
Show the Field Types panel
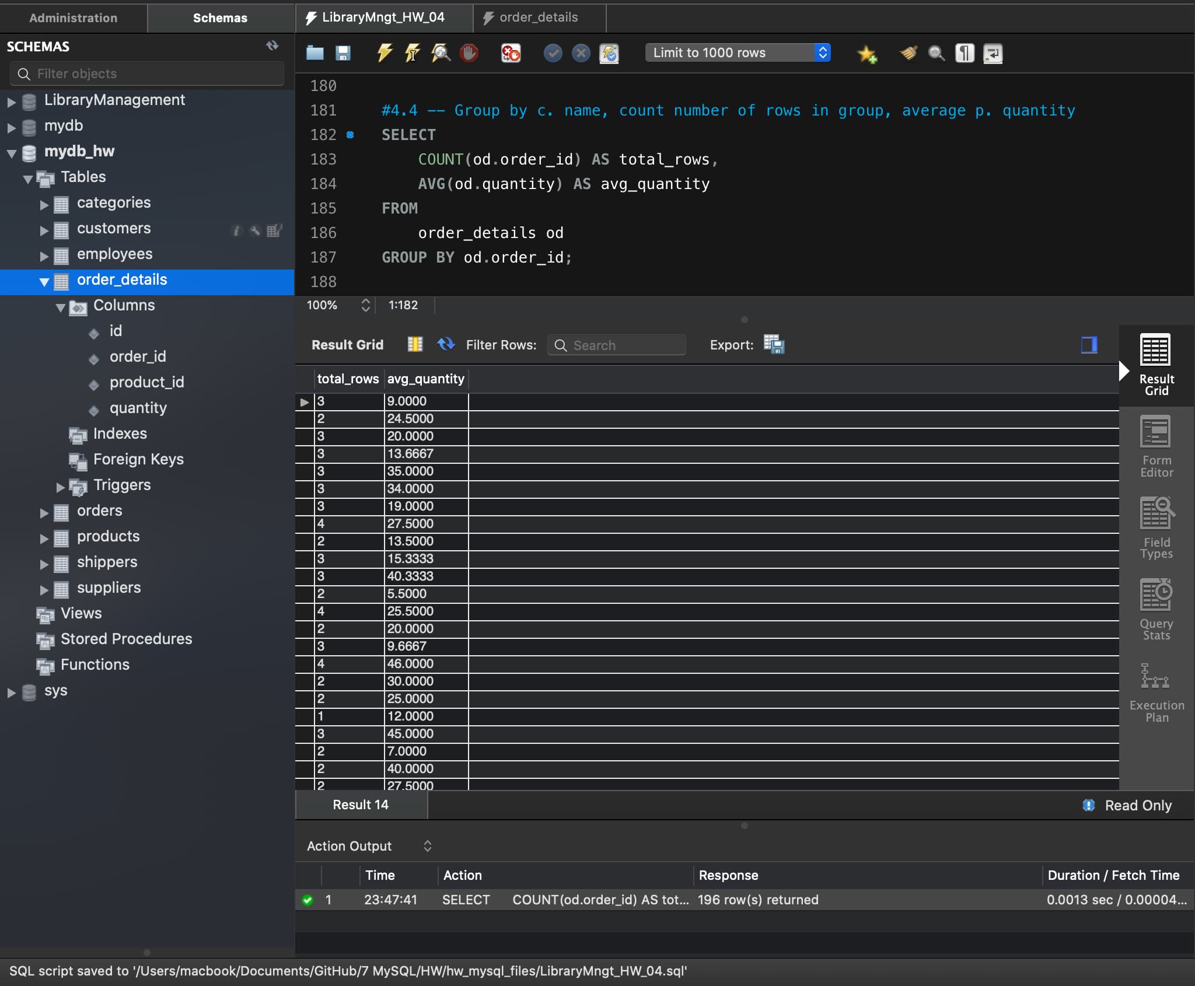[x=1156, y=529]
